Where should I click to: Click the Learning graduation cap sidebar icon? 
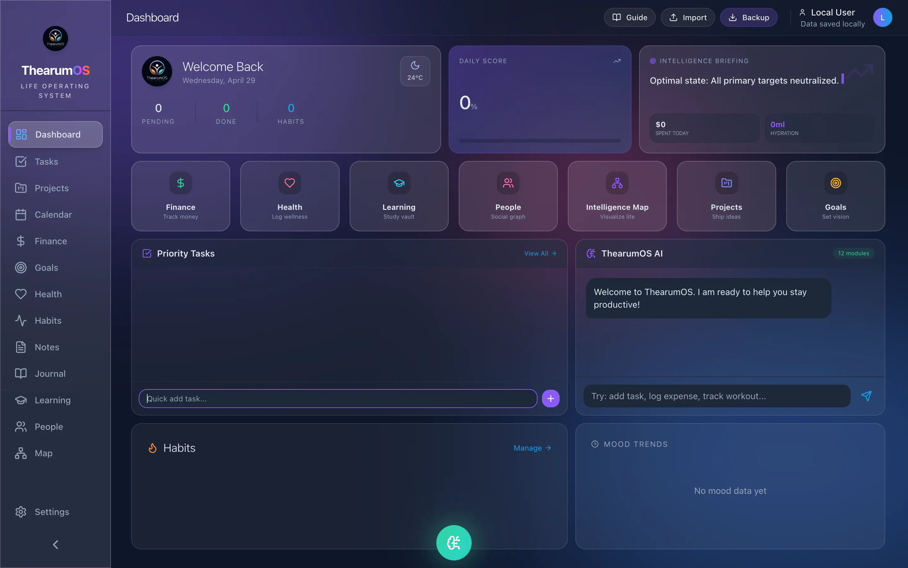pos(20,400)
